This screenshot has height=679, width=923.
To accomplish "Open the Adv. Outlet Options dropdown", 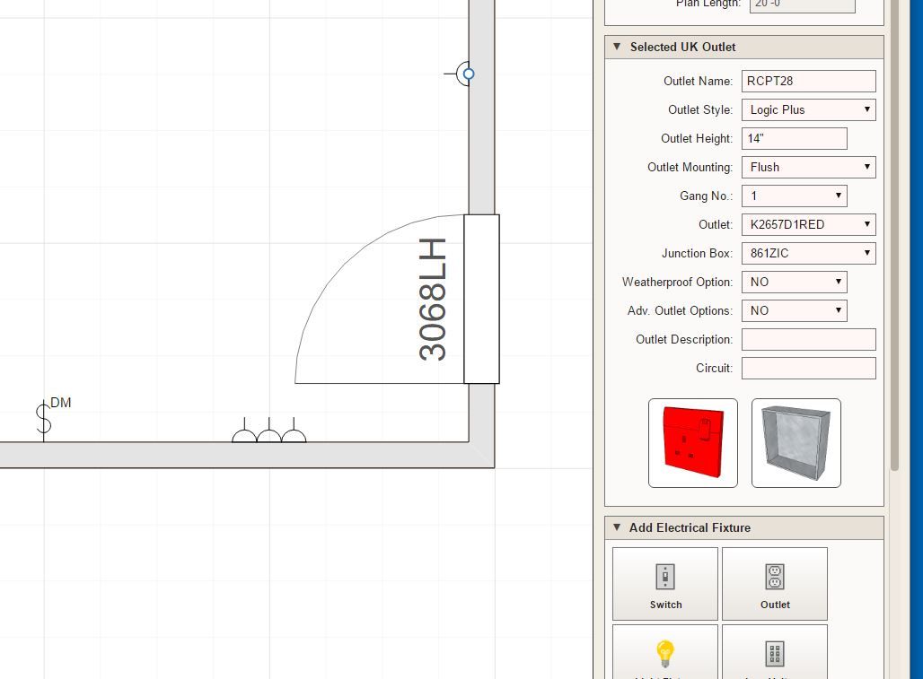I will click(794, 311).
